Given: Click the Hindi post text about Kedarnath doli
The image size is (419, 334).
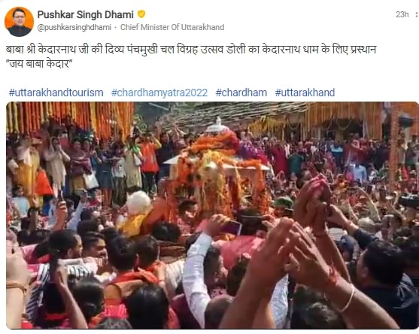Looking at the screenshot, I should pyautogui.click(x=191, y=50).
